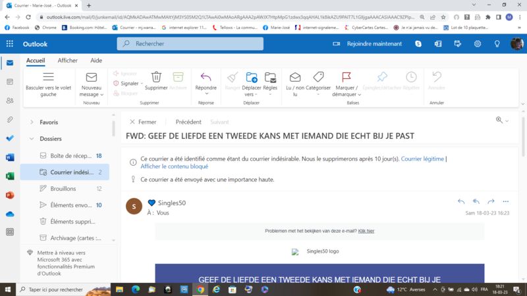Collapse the Dossiers folder tree

32,139
